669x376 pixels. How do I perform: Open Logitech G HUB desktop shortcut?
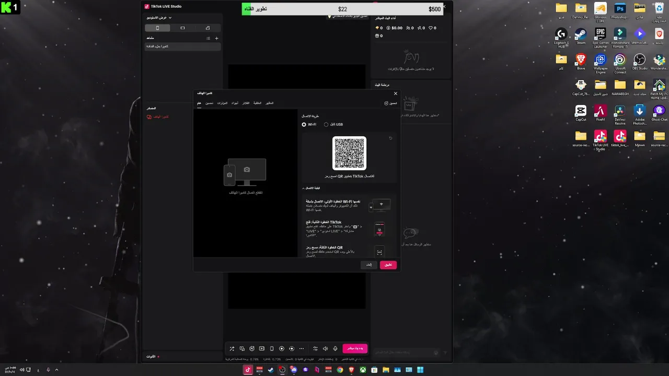561,37
